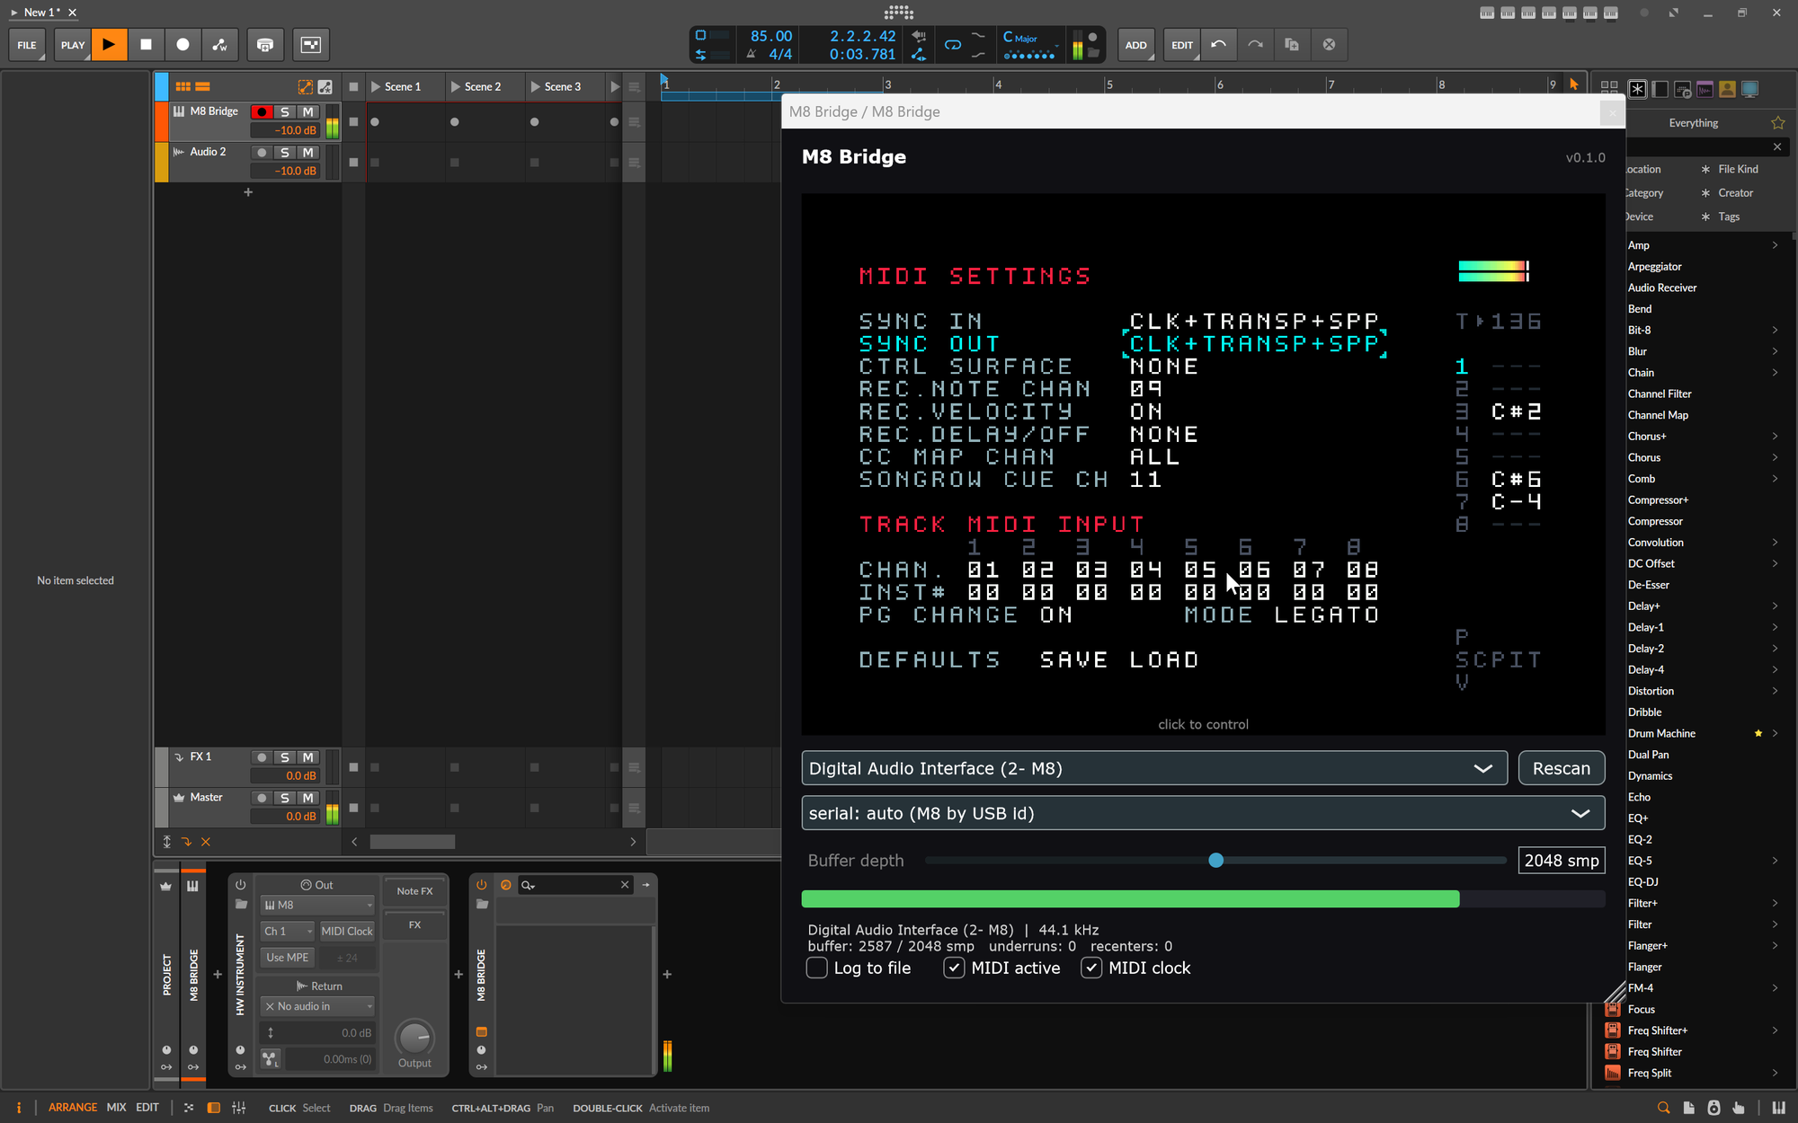Uncheck the MIDI clock checkbox

pyautogui.click(x=1091, y=968)
